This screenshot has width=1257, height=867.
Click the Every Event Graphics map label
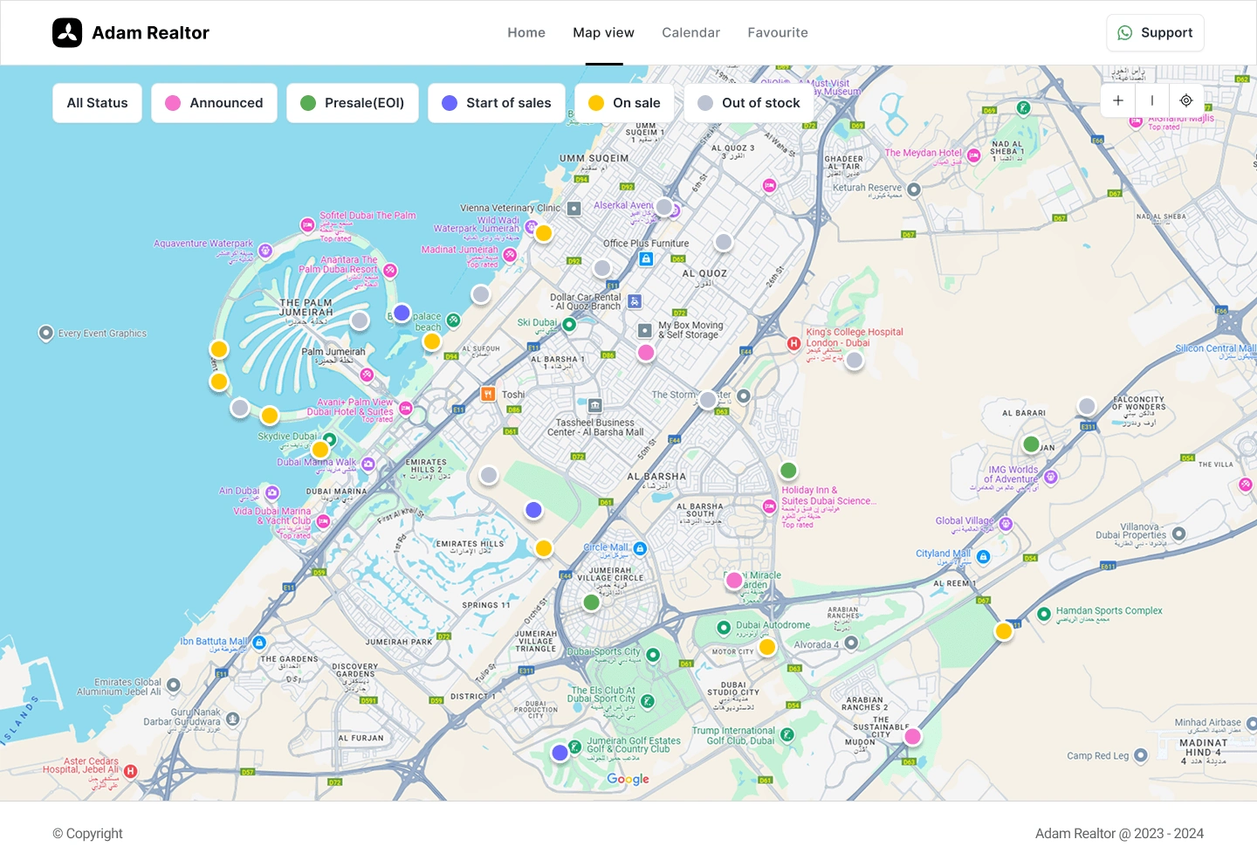tap(102, 334)
